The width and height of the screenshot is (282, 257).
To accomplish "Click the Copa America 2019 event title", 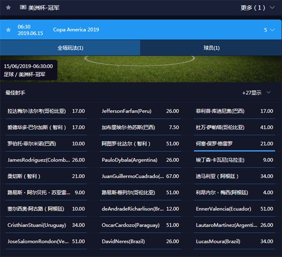I will click(x=76, y=30).
